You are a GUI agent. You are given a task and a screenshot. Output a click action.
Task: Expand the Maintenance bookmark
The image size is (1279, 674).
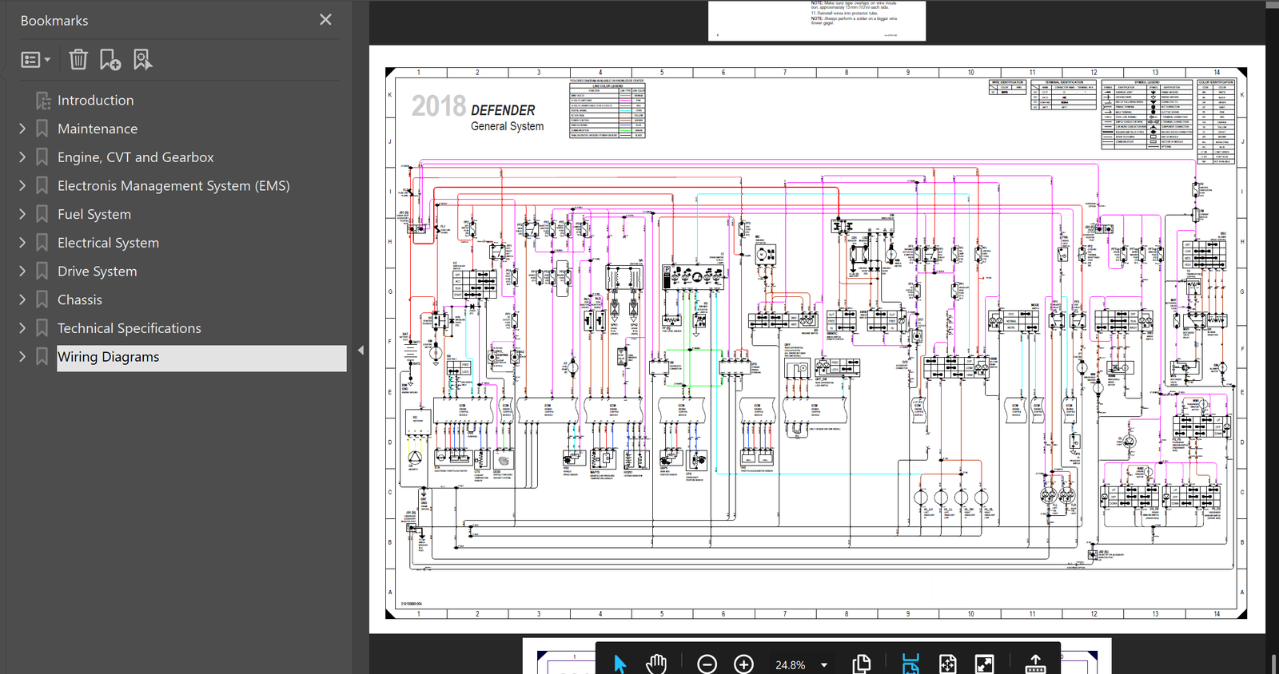pyautogui.click(x=22, y=129)
